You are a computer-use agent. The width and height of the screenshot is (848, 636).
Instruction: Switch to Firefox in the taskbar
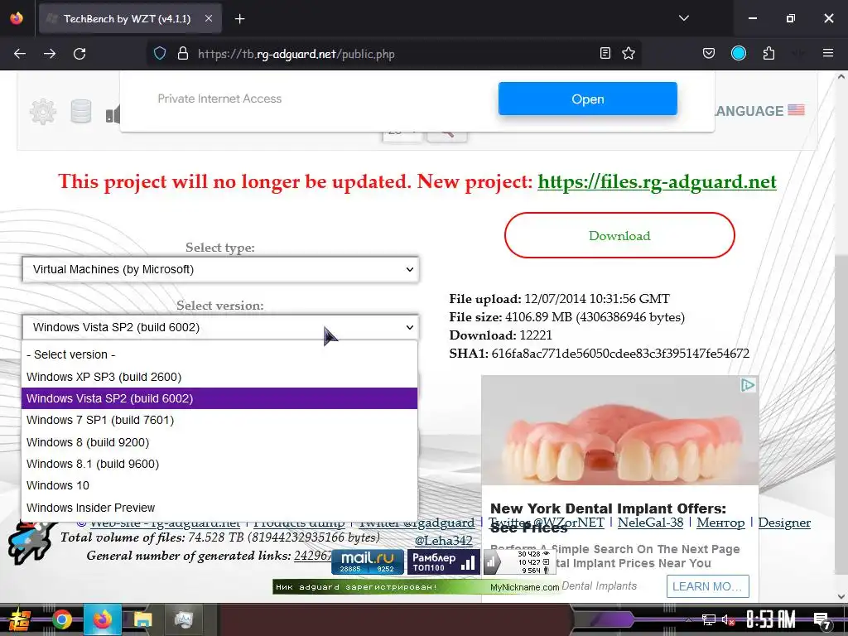pyautogui.click(x=102, y=619)
